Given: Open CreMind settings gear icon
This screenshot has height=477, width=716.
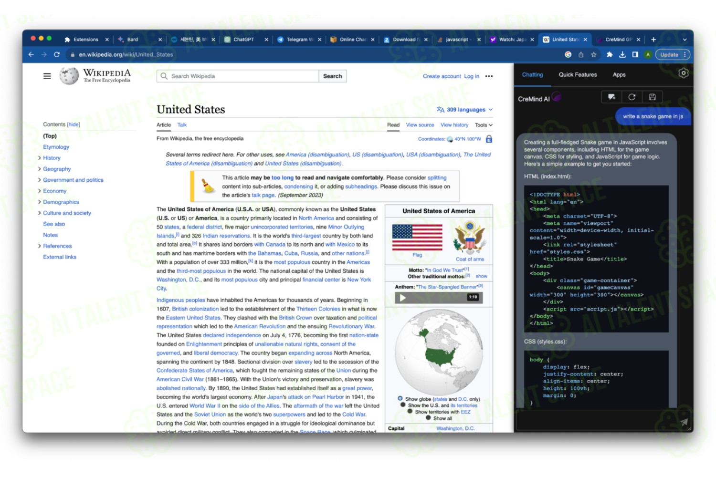Looking at the screenshot, I should (x=684, y=73).
